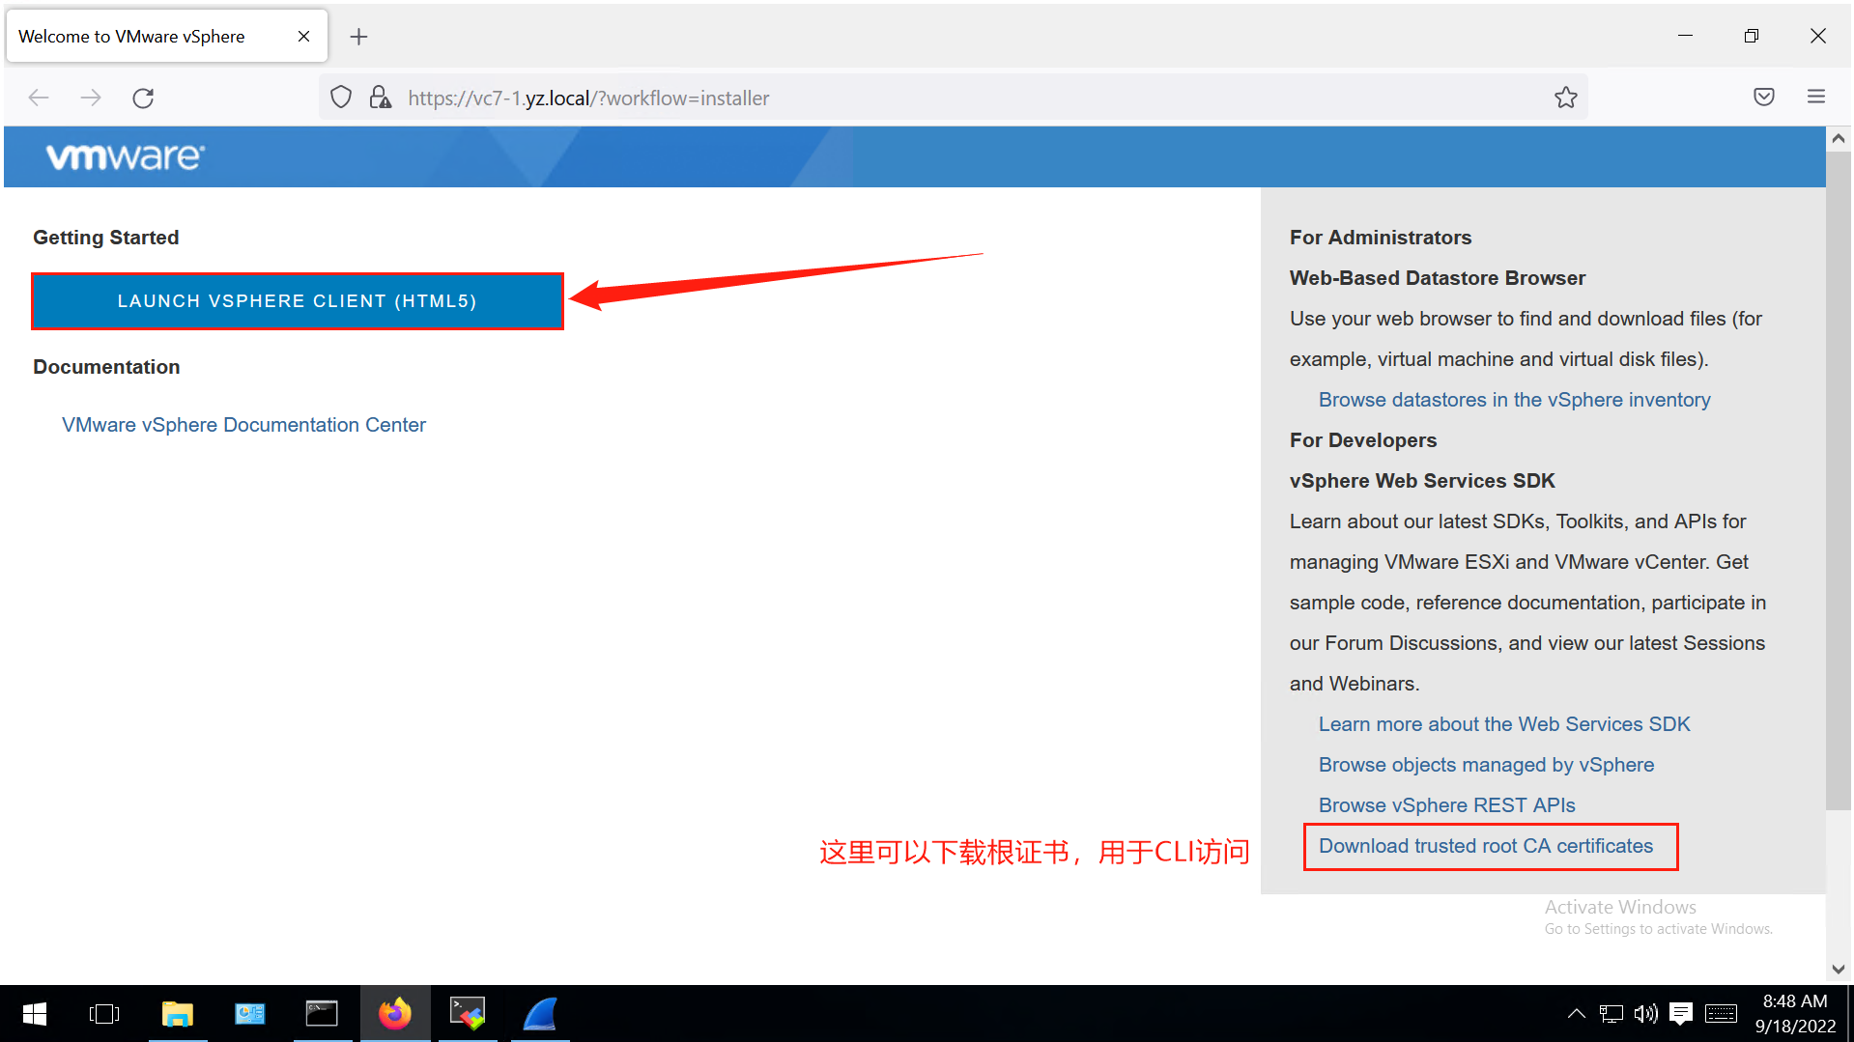Screen dimensions: 1854x1042
Task: Open the Action Center notifications
Action: pyautogui.click(x=1681, y=1014)
